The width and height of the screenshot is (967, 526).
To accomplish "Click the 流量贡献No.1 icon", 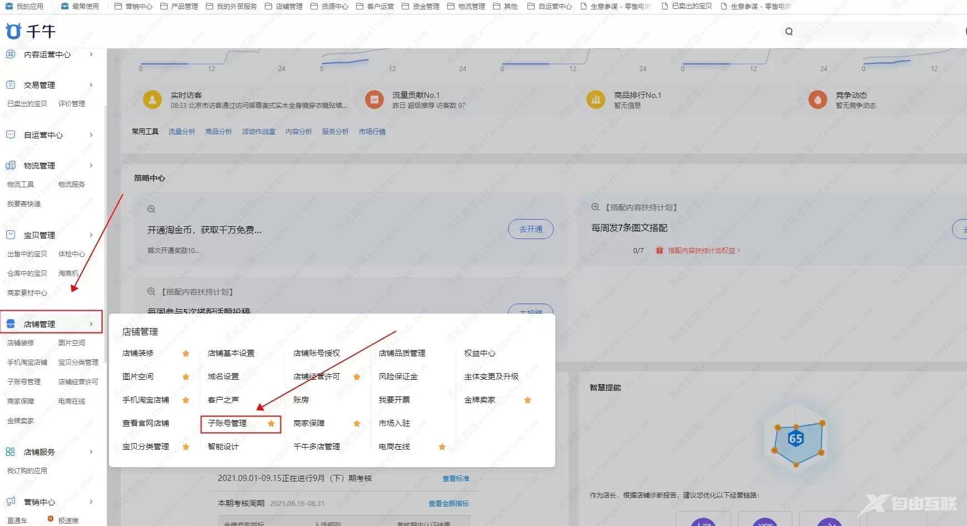I will [374, 99].
